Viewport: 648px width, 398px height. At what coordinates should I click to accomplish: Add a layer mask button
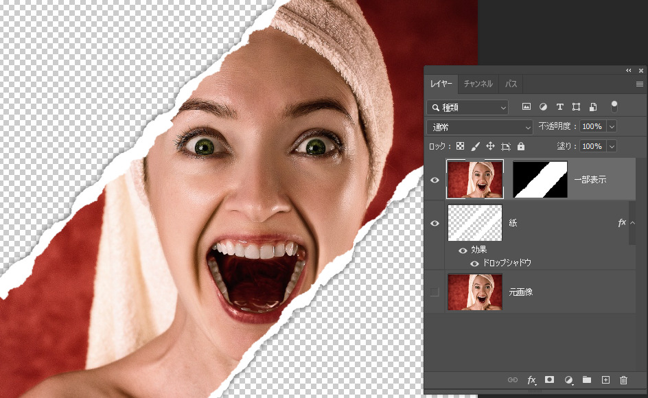[x=549, y=379]
